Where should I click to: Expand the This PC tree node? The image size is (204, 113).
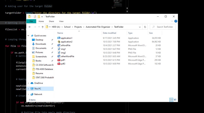tap(28, 89)
